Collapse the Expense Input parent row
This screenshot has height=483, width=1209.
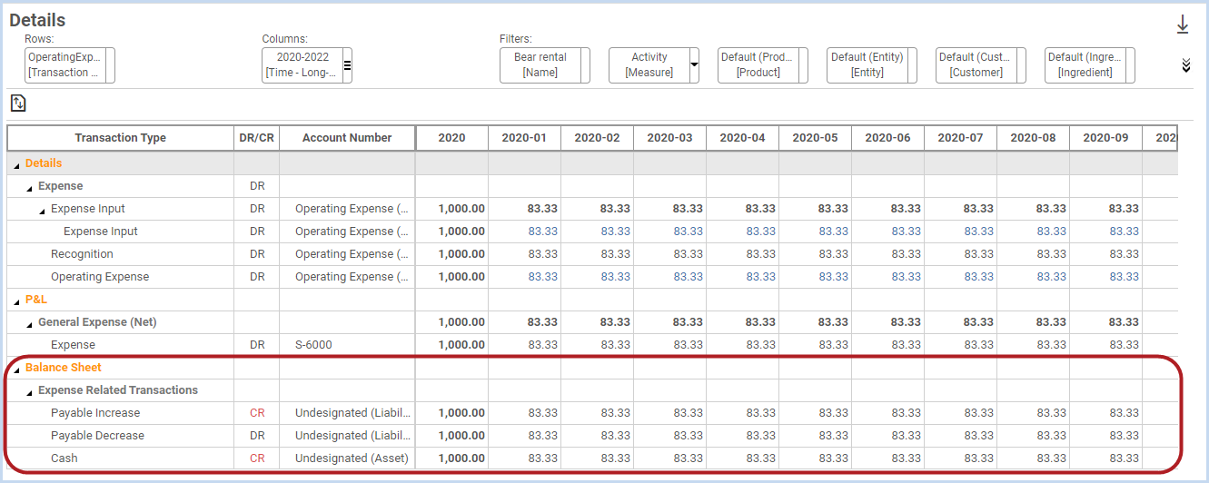coord(42,210)
